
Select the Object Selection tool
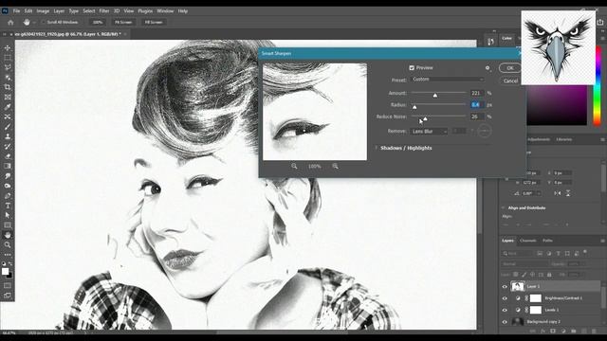8,78
